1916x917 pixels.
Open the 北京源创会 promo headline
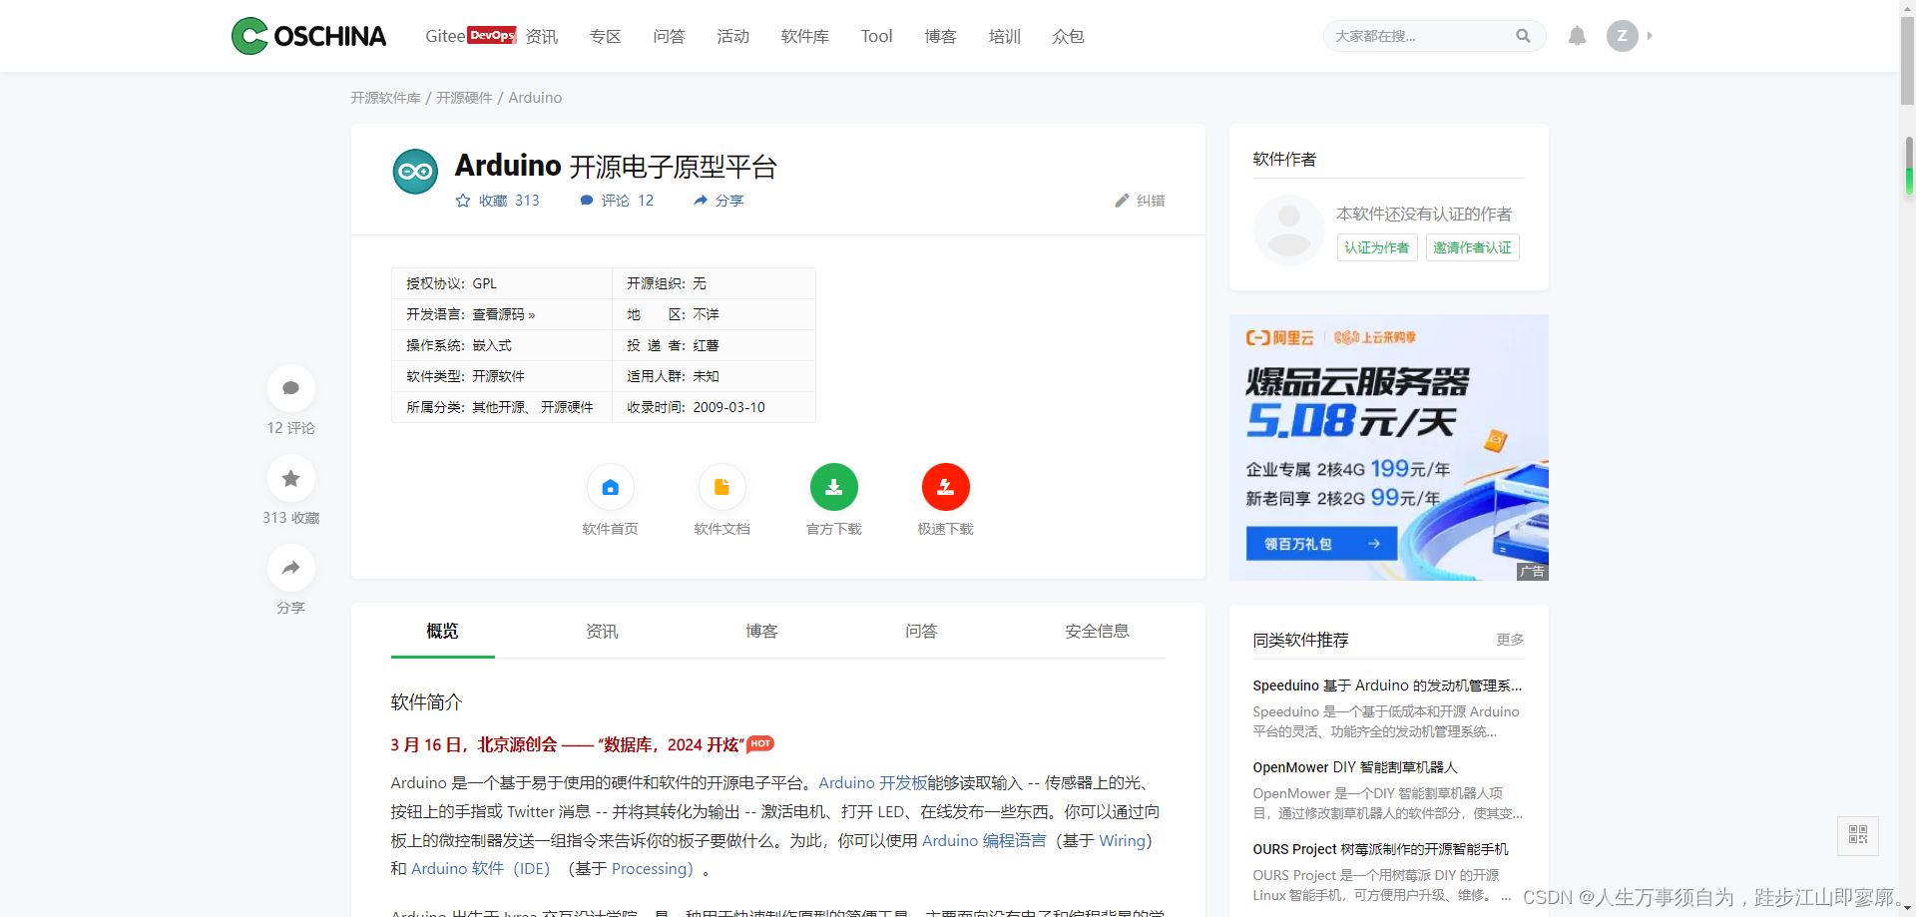tap(567, 744)
